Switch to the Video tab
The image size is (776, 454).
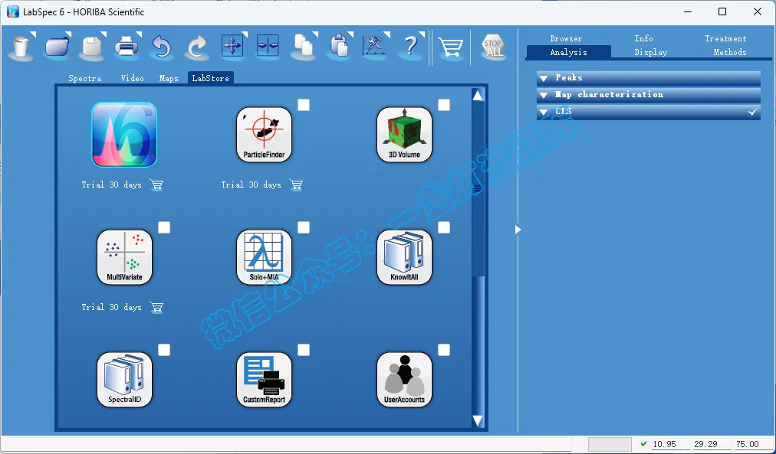tap(132, 79)
